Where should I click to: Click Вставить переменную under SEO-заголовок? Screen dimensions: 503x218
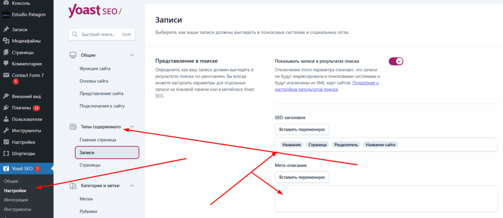click(x=302, y=130)
